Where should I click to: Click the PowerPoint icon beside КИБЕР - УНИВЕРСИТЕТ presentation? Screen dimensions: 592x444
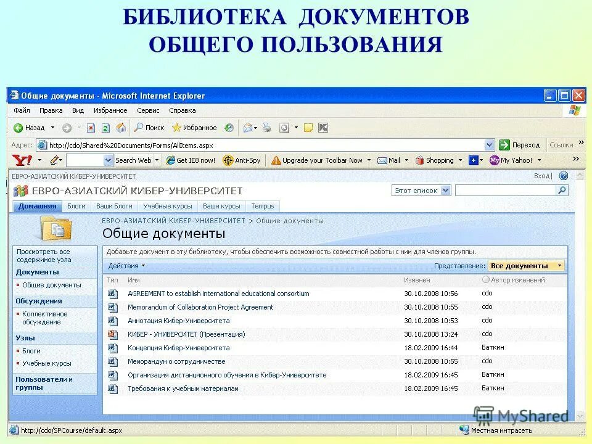coord(112,334)
